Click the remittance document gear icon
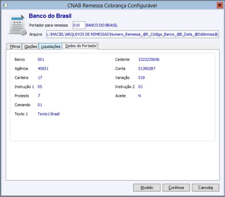Image resolution: width=225 pixels, height=197 pixels. click(18, 25)
